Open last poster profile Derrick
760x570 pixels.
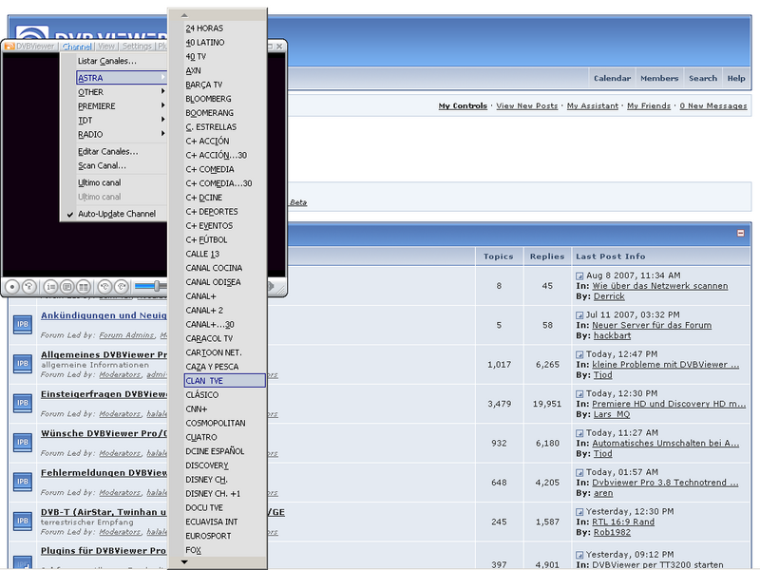[x=609, y=296]
